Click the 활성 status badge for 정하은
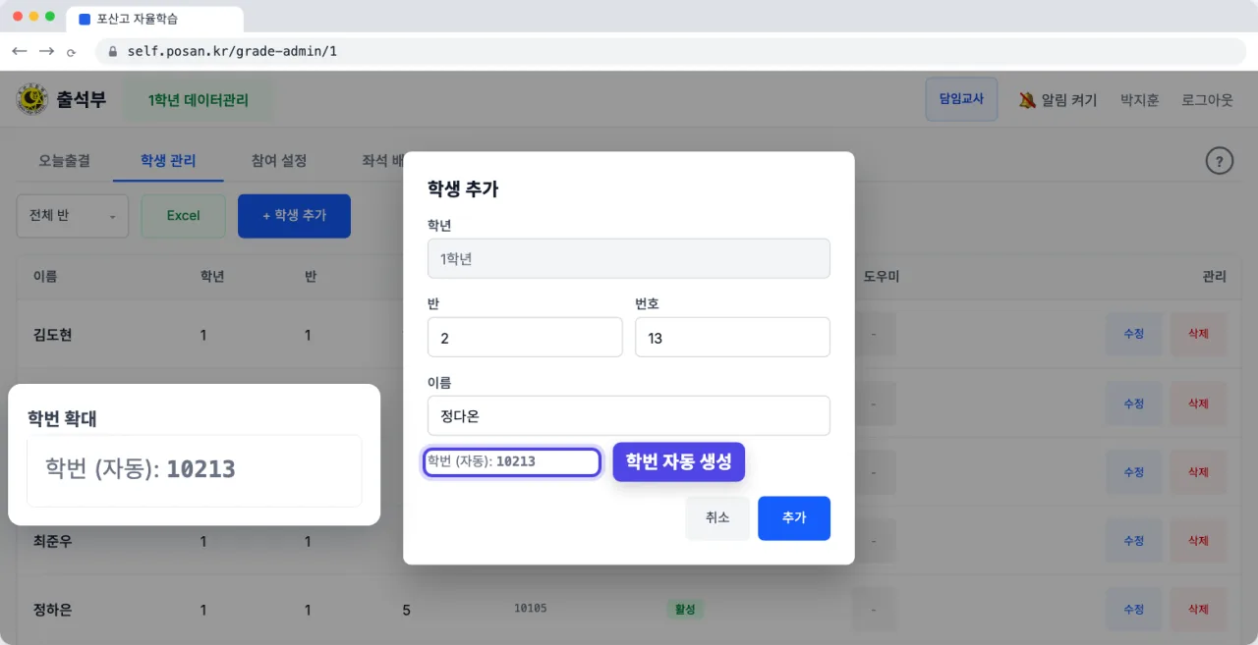1258x645 pixels. click(x=685, y=610)
